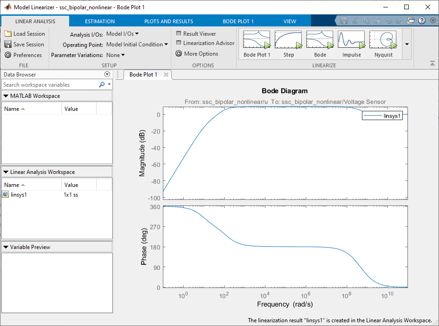Open Preferences gear in File section
Viewport: 439px width, 326px height.
pyautogui.click(x=8, y=55)
